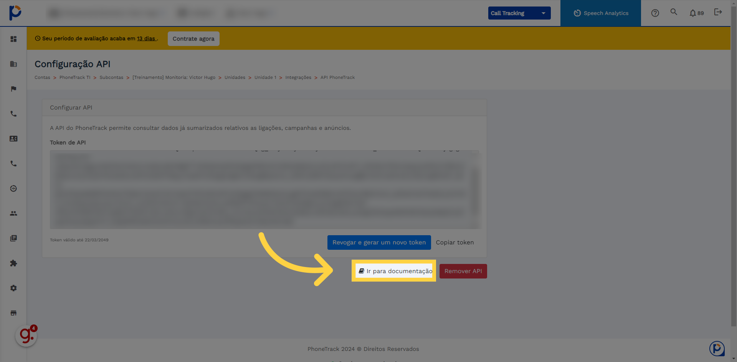Click Copiar token button
Viewport: 737px width, 362px height.
pos(455,242)
